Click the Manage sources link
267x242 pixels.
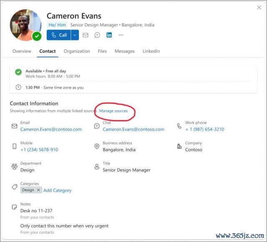click(113, 111)
